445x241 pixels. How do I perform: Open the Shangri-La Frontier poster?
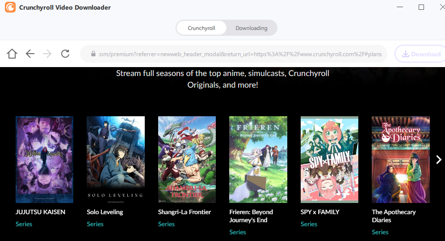tap(187, 160)
